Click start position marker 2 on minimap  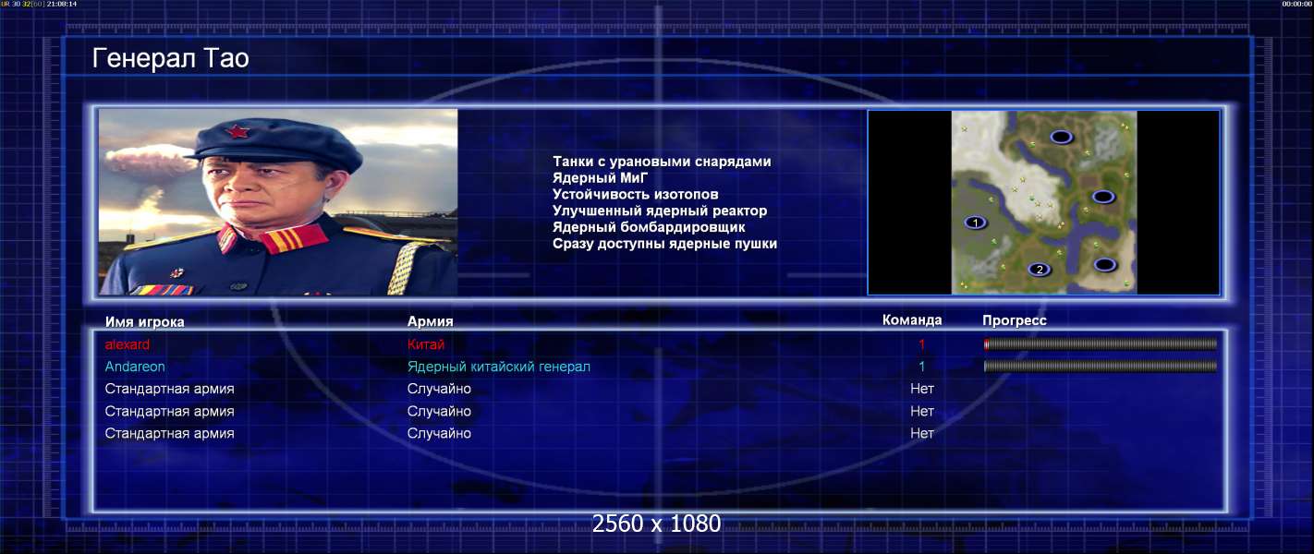[1040, 270]
